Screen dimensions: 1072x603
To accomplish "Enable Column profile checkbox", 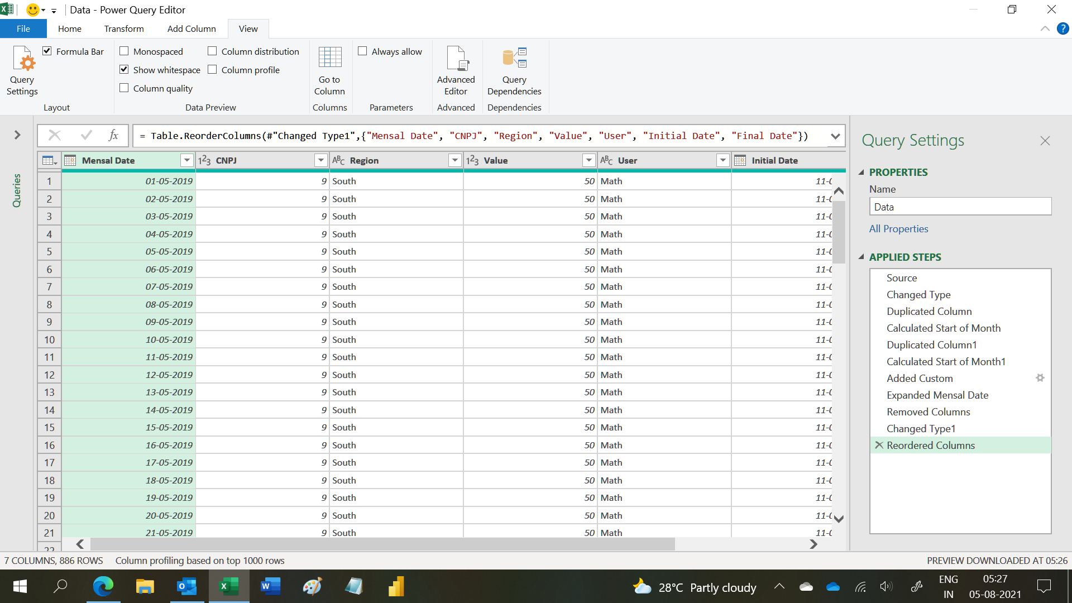I will [212, 70].
